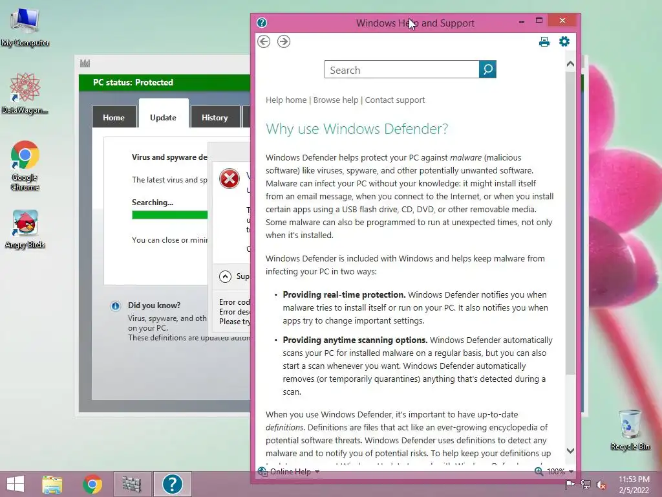The height and width of the screenshot is (497, 662).
Task: Launch Angry Birds desktop shortcut
Action: [x=25, y=229]
